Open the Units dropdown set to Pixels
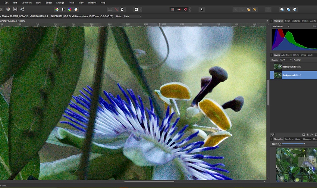Screen dimensions: 317x188 [x=132, y=16]
